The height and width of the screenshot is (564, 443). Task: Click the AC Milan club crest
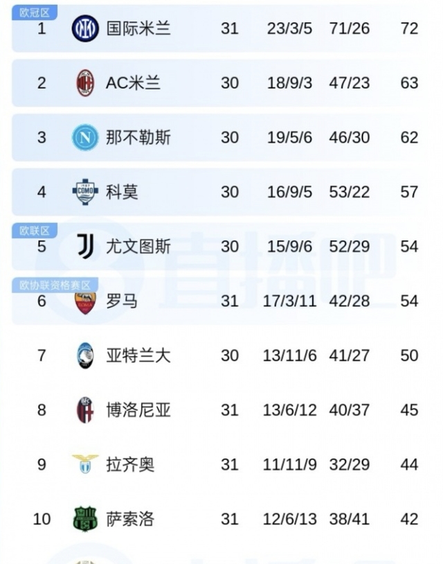pyautogui.click(x=85, y=83)
